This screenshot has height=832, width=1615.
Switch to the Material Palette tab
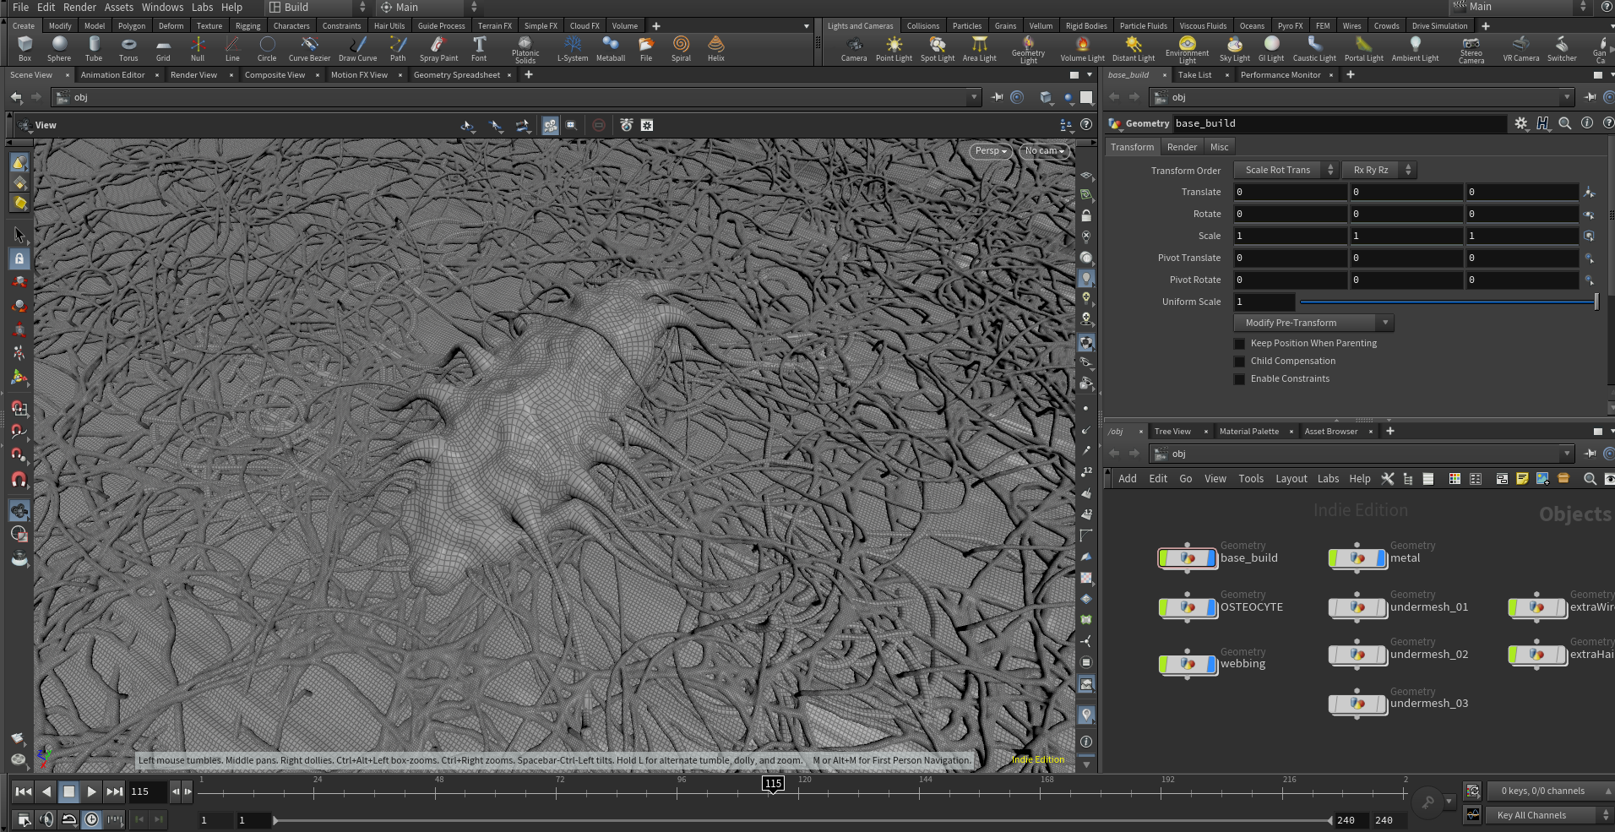(1248, 432)
